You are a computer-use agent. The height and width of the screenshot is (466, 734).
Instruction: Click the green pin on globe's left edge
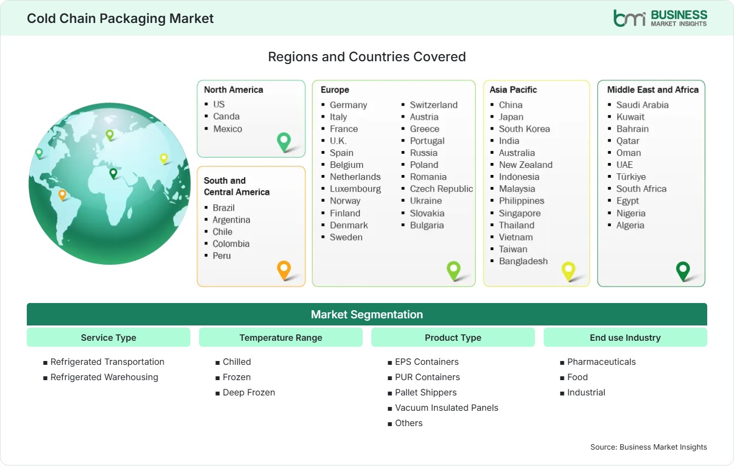39,153
